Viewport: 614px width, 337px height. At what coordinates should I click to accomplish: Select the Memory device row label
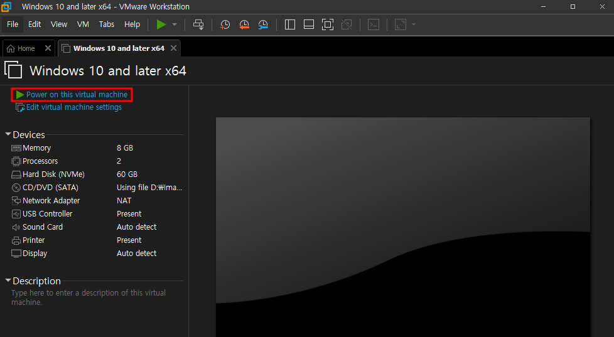(37, 148)
